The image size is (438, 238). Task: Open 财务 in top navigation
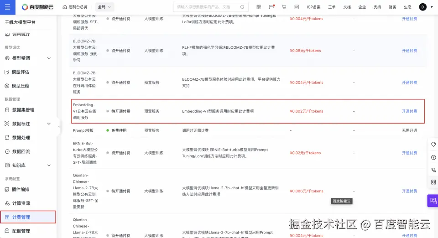coord(392,7)
